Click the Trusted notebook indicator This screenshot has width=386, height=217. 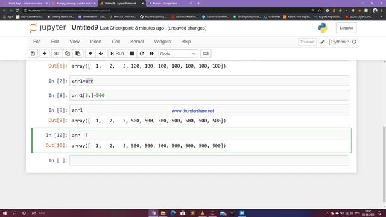[x=307, y=42]
